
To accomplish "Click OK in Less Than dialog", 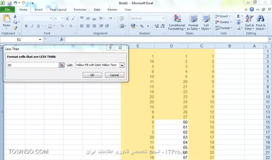I will [x=92, y=75].
